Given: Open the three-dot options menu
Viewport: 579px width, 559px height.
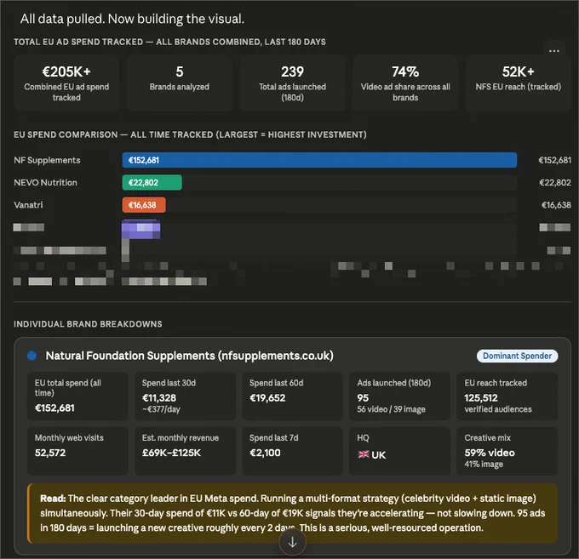Looking at the screenshot, I should click(x=554, y=50).
